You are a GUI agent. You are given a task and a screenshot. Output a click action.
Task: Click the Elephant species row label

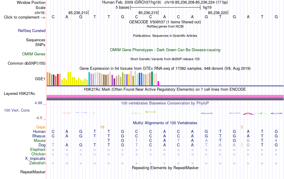click(38, 149)
